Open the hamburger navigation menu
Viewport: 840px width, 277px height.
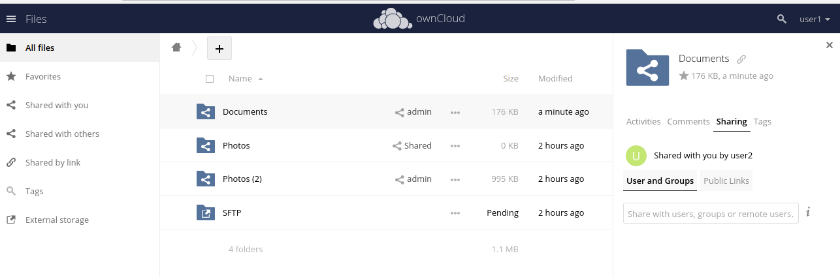(10, 19)
